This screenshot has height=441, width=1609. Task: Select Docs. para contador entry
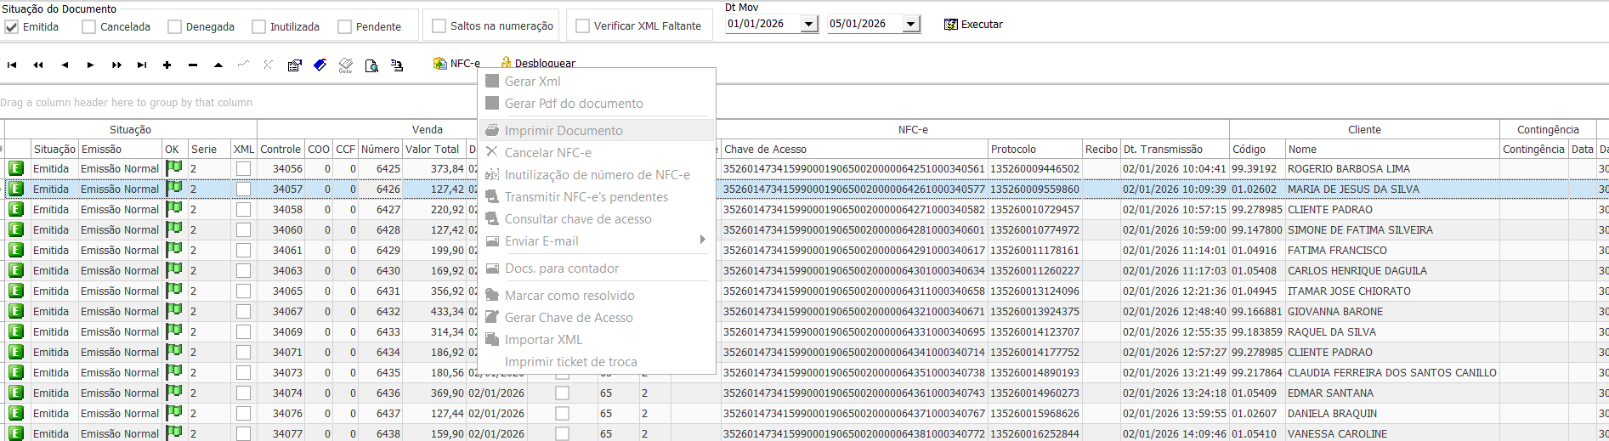597,268
